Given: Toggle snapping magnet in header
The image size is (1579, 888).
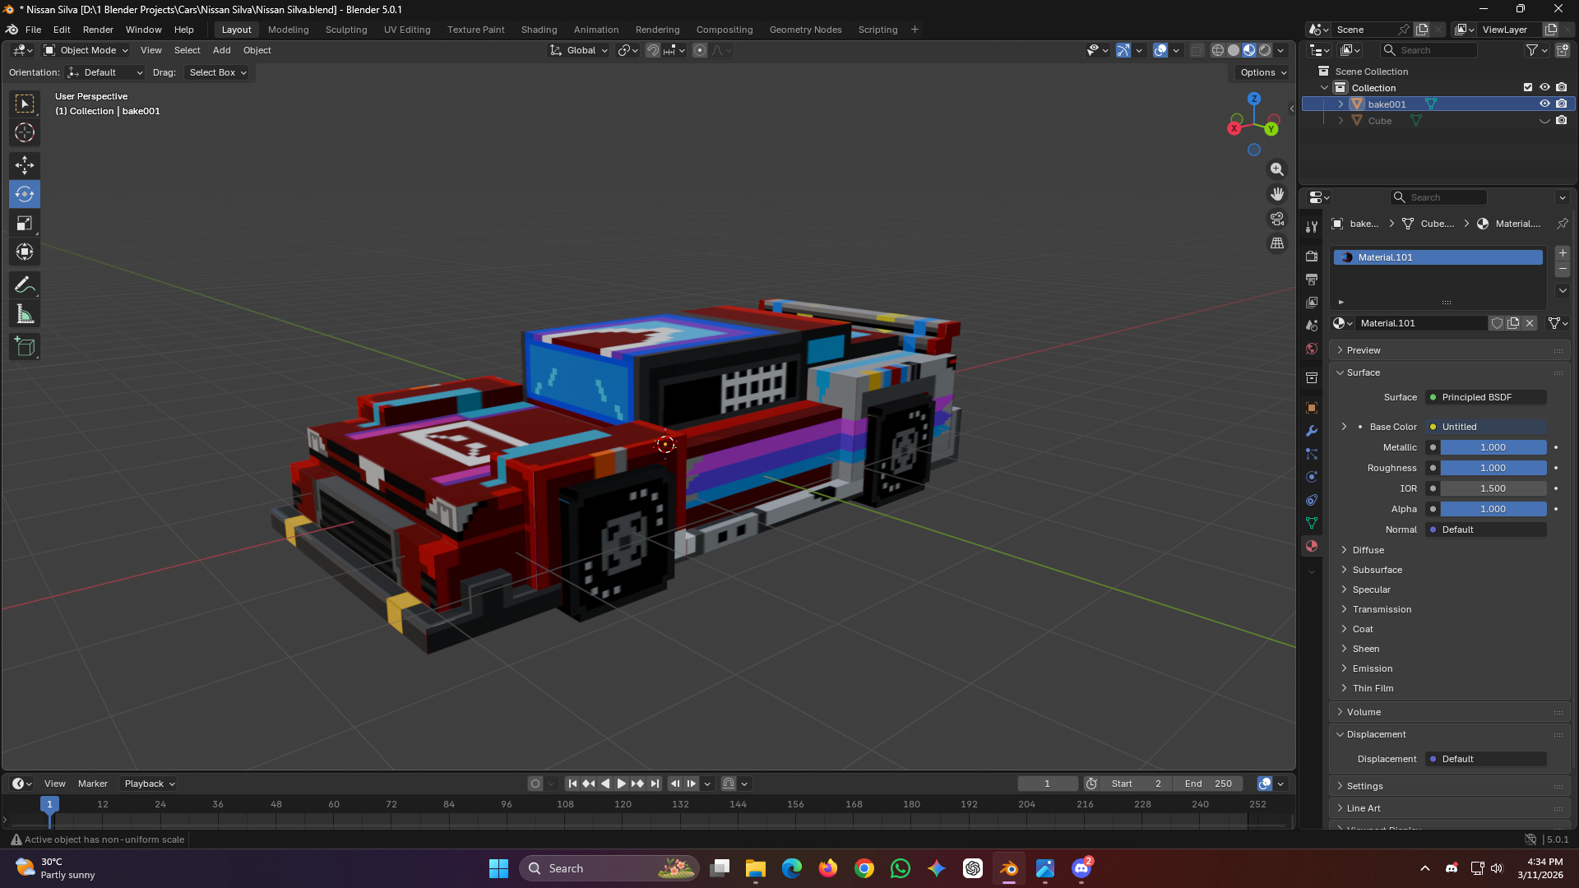Looking at the screenshot, I should point(653,50).
